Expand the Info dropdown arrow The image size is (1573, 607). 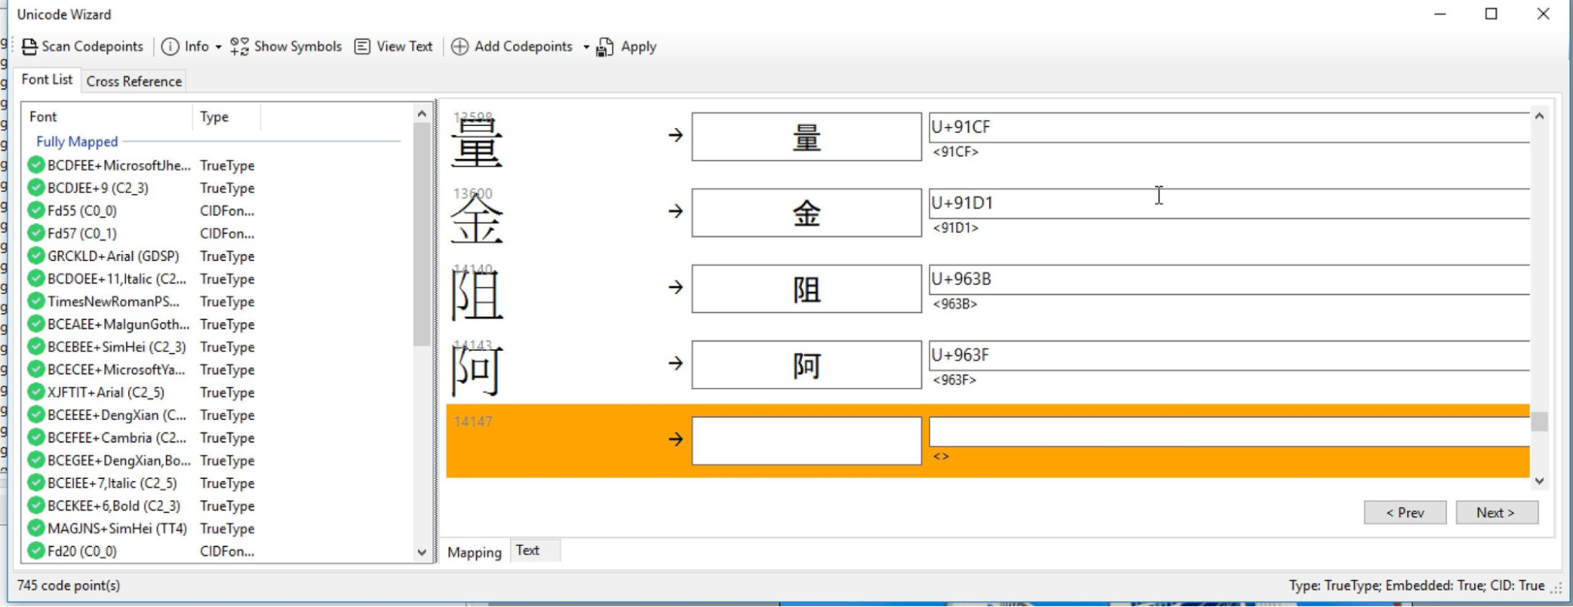pyautogui.click(x=219, y=47)
